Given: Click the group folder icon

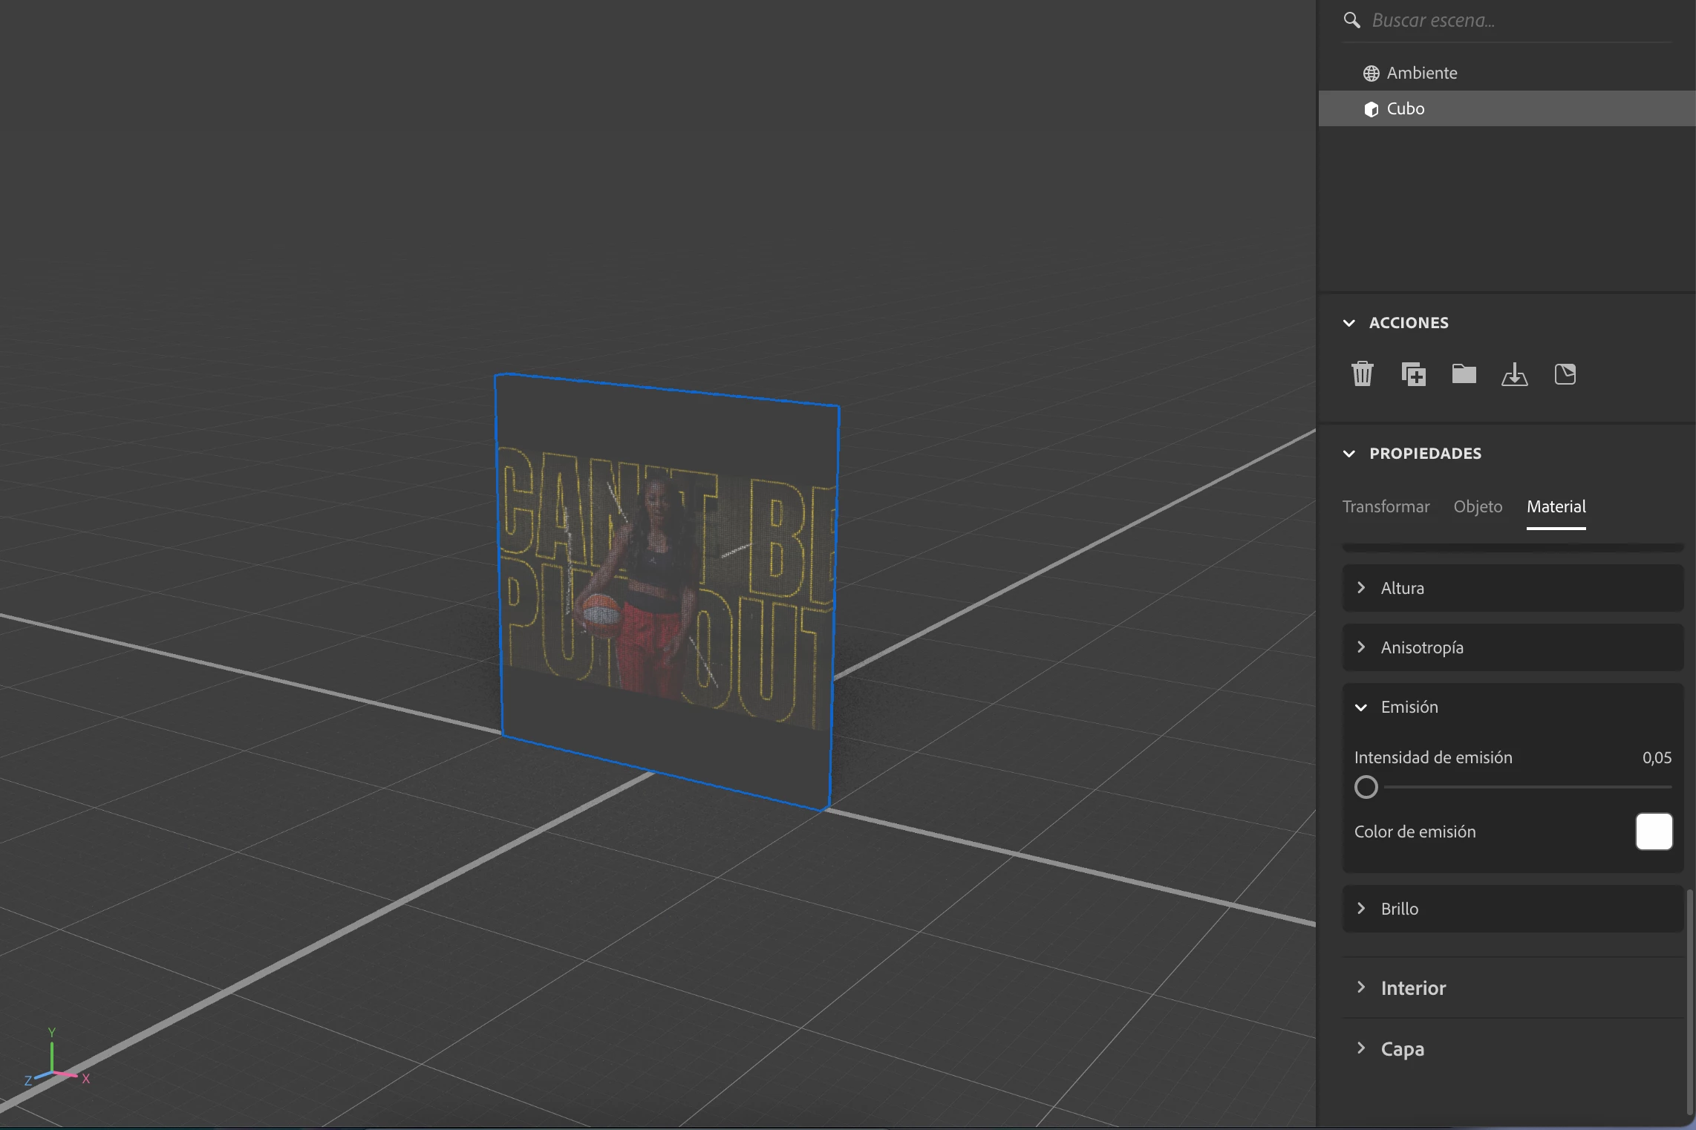Looking at the screenshot, I should point(1464,374).
